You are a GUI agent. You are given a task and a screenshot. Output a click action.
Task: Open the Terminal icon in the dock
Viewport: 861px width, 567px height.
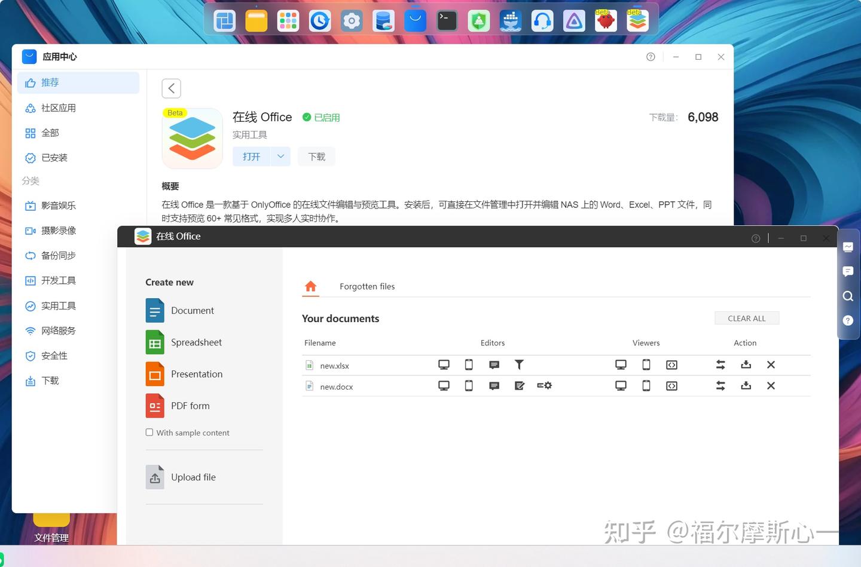(447, 21)
